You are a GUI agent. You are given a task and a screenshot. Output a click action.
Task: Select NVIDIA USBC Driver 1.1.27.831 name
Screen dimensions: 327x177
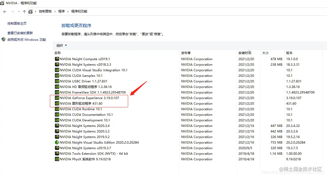[x=84, y=81]
